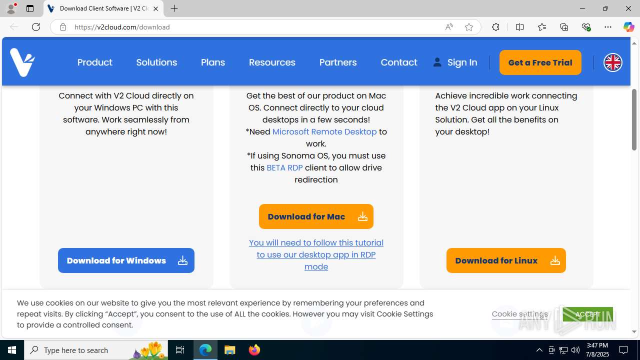Open the BETA RDP link
The height and width of the screenshot is (360, 640).
tap(284, 167)
